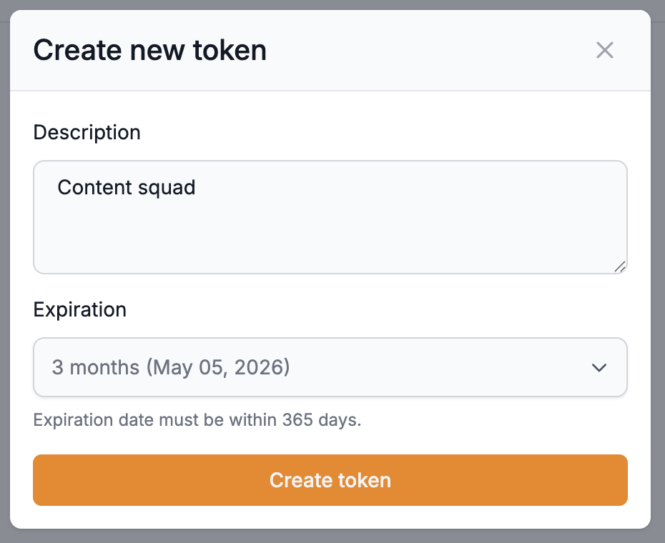Click the 365 days expiration hint text
Image resolution: width=665 pixels, height=543 pixels.
point(197,420)
